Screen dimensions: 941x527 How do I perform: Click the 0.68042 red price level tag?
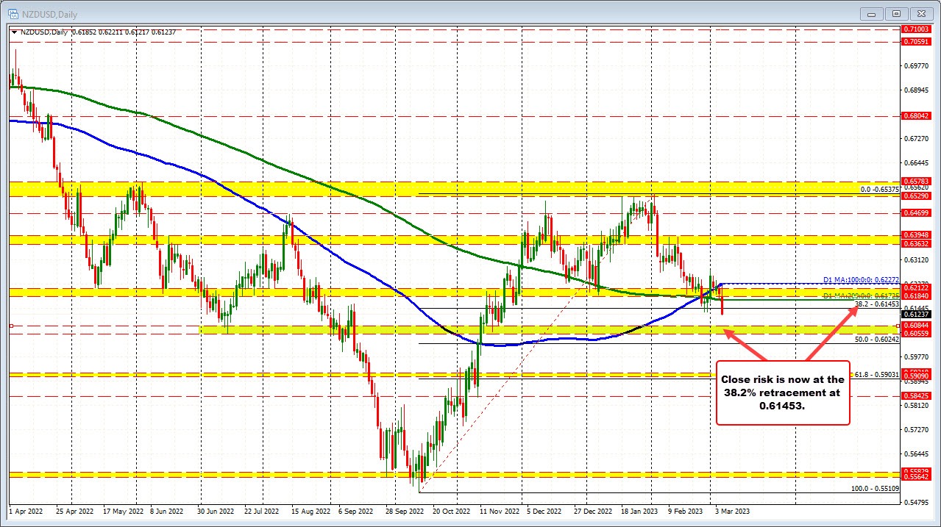[x=917, y=116]
